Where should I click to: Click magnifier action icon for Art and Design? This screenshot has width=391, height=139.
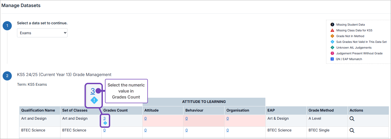point(352,119)
